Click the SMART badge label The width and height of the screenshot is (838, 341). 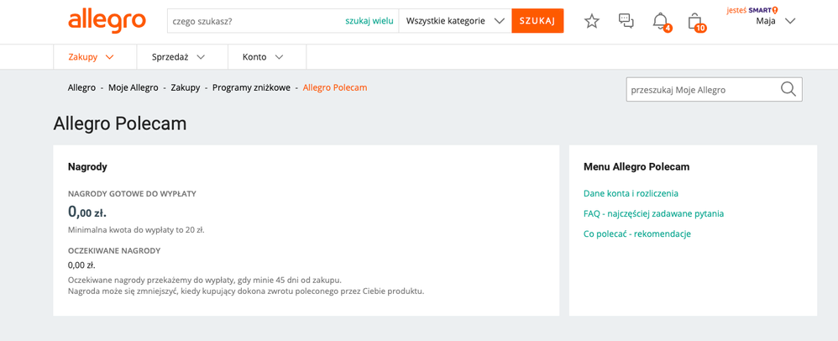coord(762,10)
